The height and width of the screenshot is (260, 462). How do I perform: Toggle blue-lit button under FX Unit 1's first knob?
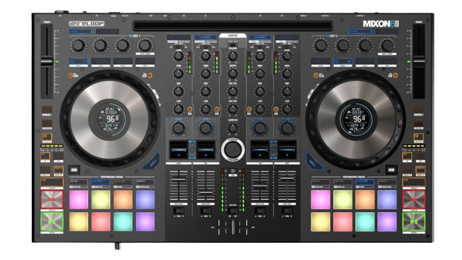(x=78, y=61)
